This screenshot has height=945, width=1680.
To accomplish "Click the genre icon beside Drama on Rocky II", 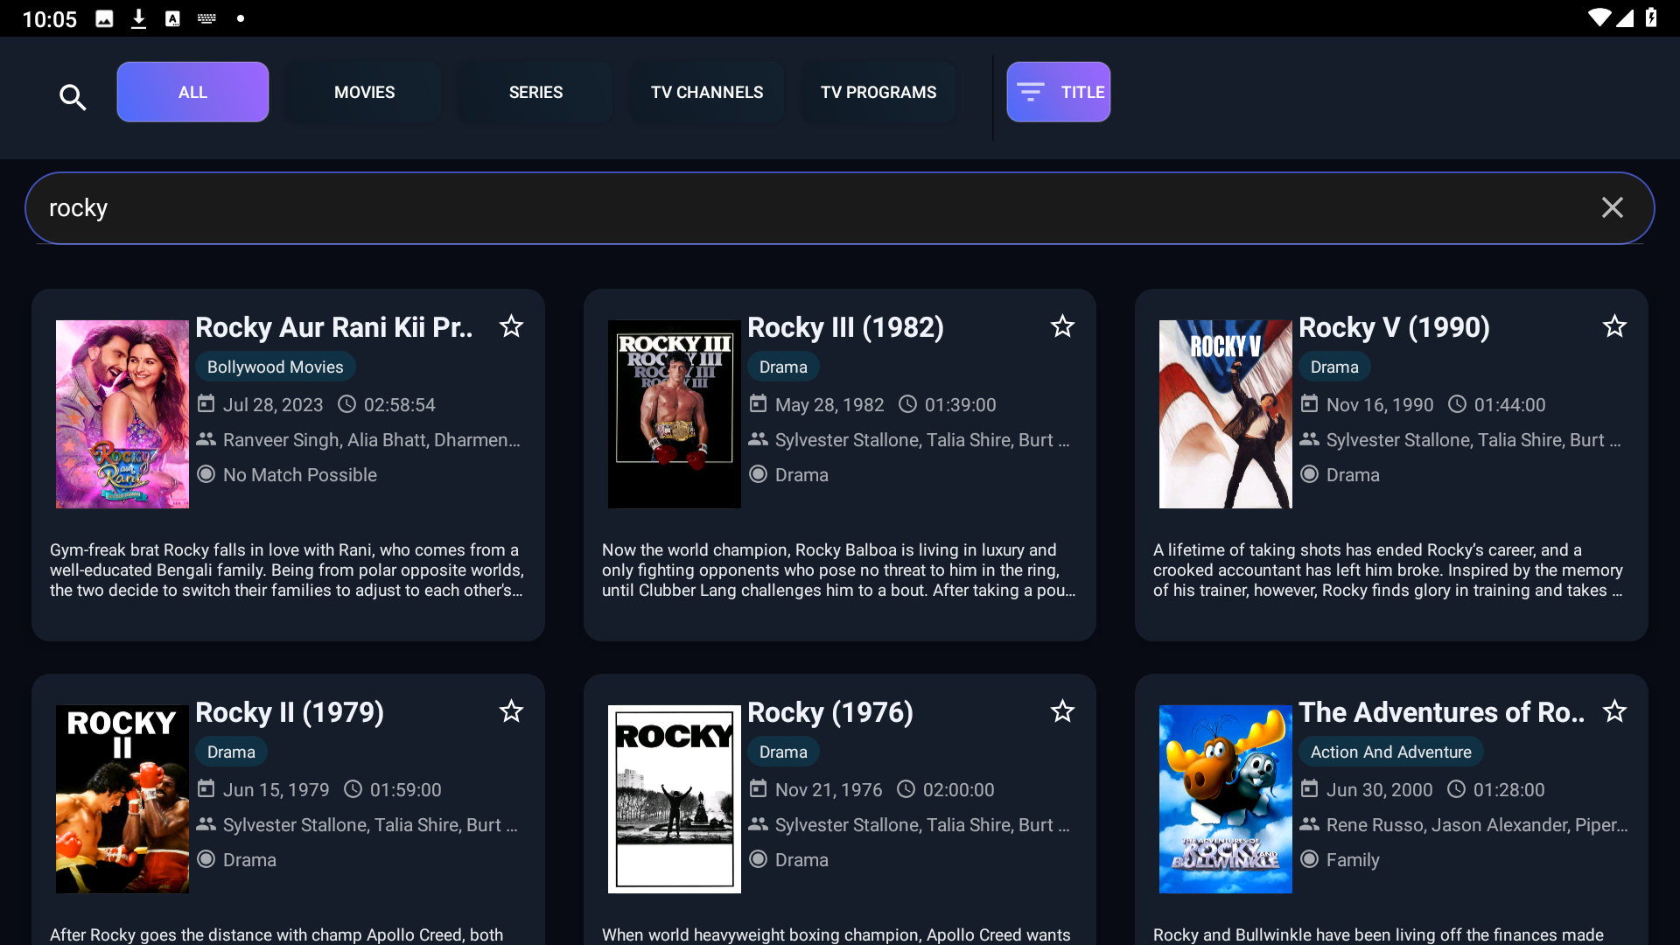I will pyautogui.click(x=206, y=858).
